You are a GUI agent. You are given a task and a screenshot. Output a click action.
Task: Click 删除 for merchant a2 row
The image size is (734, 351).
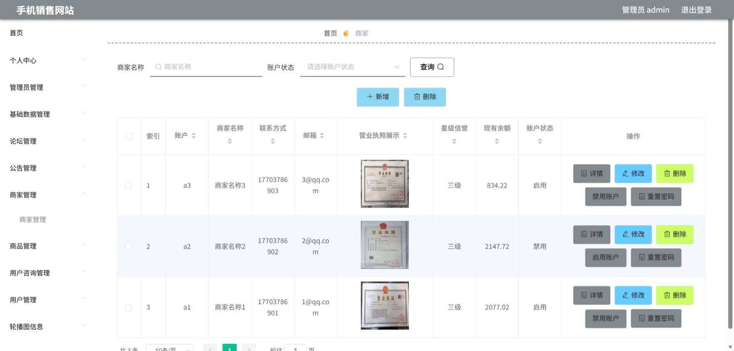pyautogui.click(x=675, y=235)
